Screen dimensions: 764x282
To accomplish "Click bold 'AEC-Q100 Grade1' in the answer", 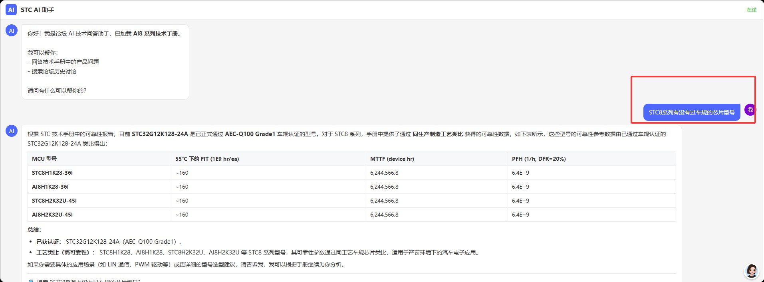I will click(x=250, y=134).
